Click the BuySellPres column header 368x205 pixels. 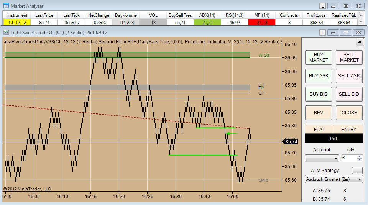[x=180, y=15]
